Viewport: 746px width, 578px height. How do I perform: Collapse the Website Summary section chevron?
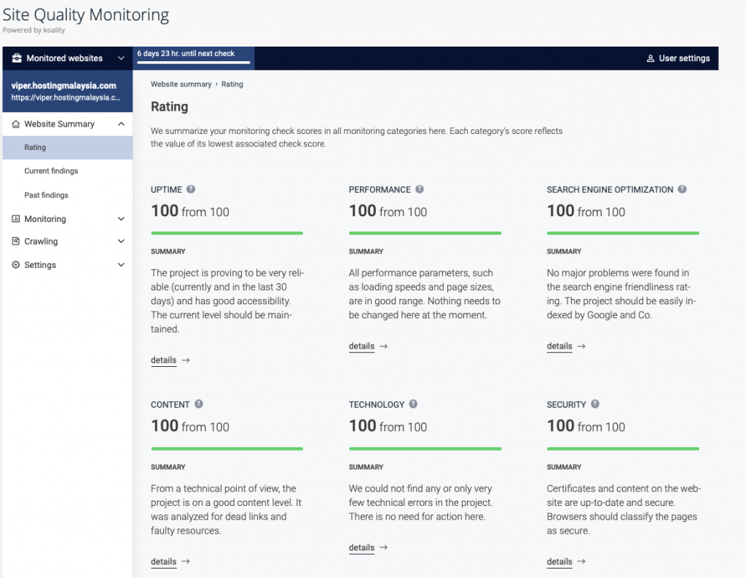[x=121, y=124]
